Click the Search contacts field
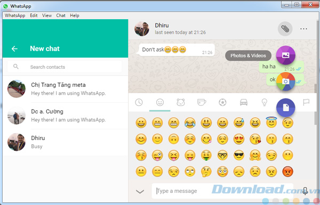This screenshot has height=205, width=320. pyautogui.click(x=65, y=67)
